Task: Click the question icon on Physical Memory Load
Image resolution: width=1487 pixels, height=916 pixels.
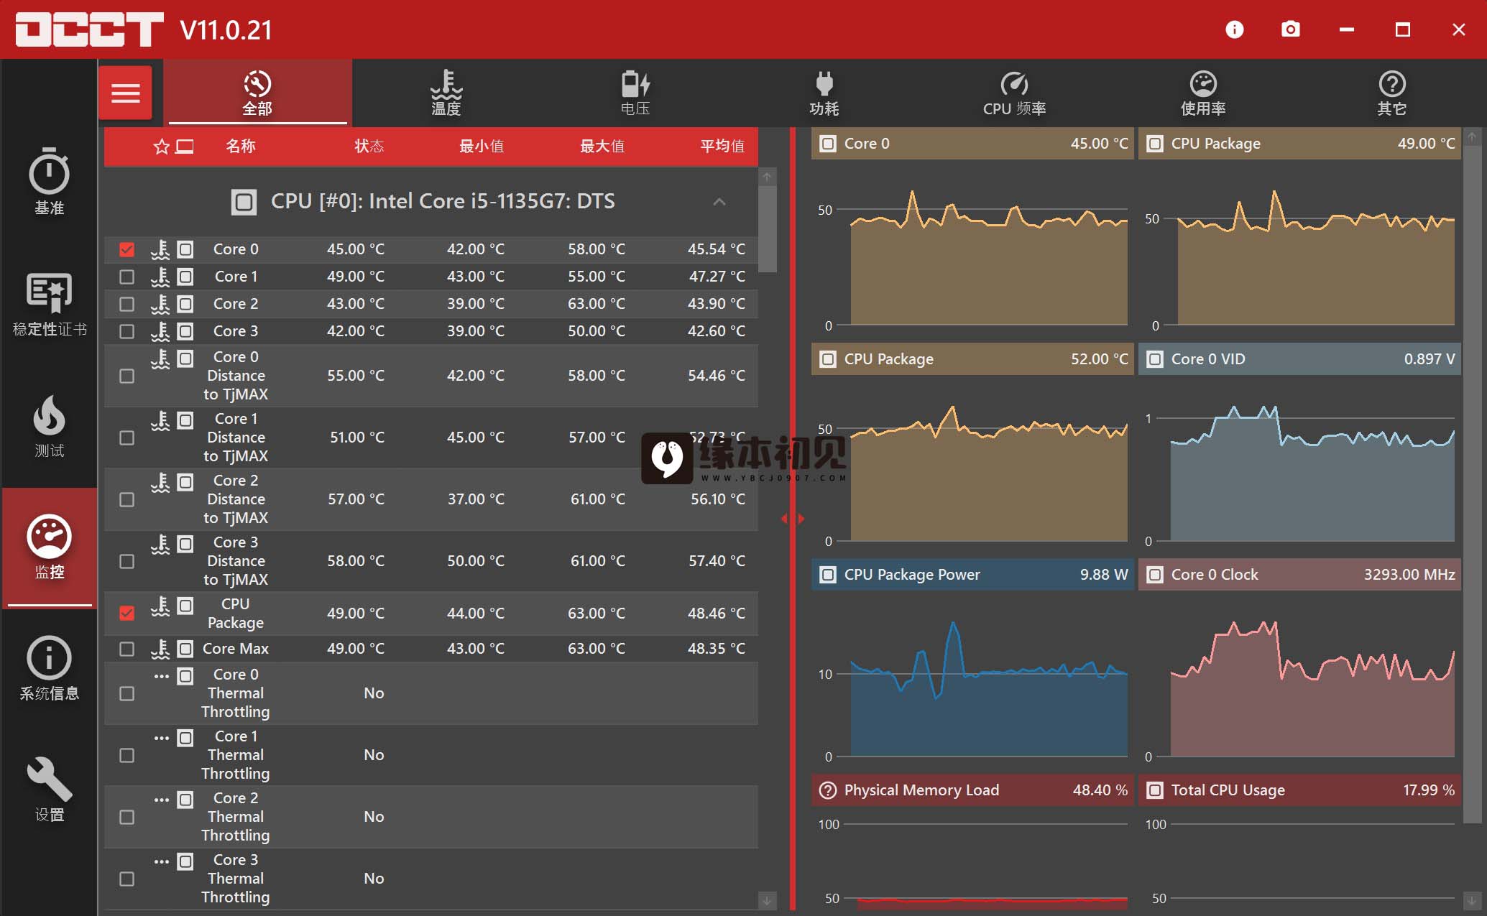Action: pyautogui.click(x=828, y=790)
